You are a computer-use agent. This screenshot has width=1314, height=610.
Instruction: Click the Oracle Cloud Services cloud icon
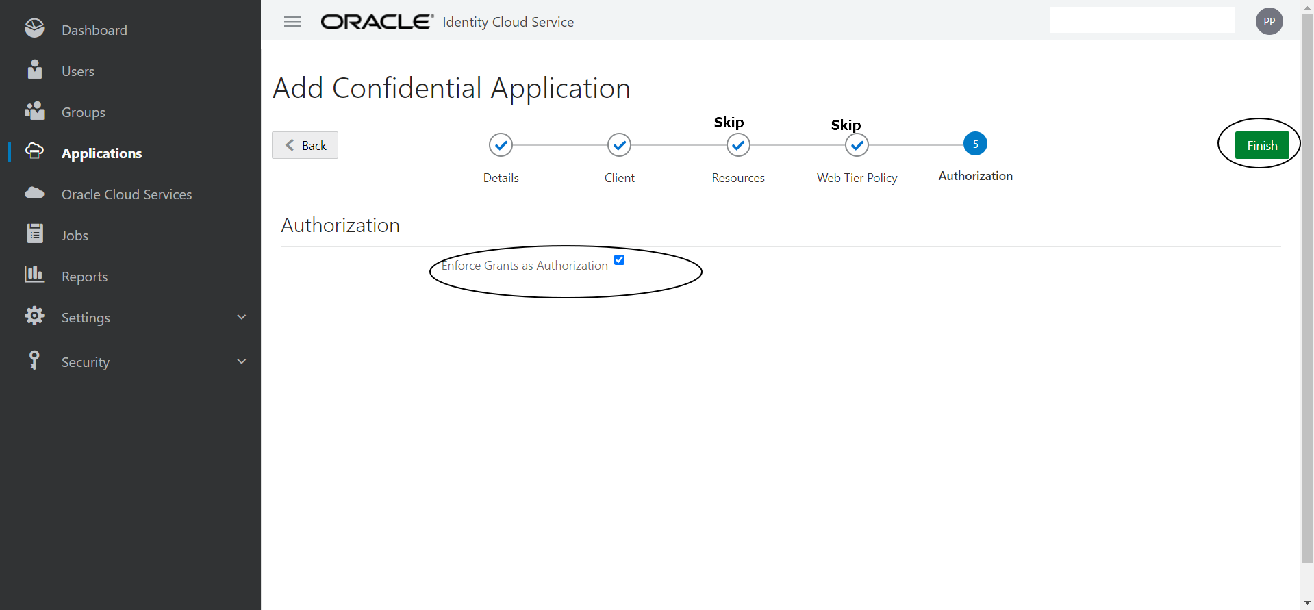pyautogui.click(x=34, y=193)
